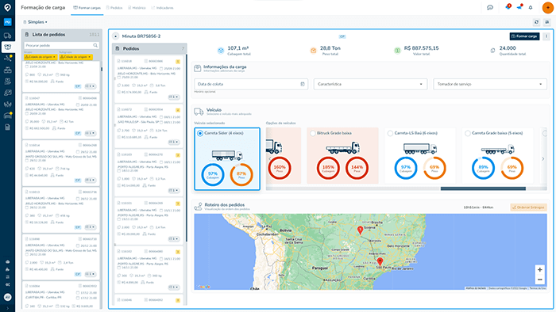This screenshot has height=312, width=556.
Task: Click the Roteiro dos pedidos route icon
Action: click(x=199, y=207)
